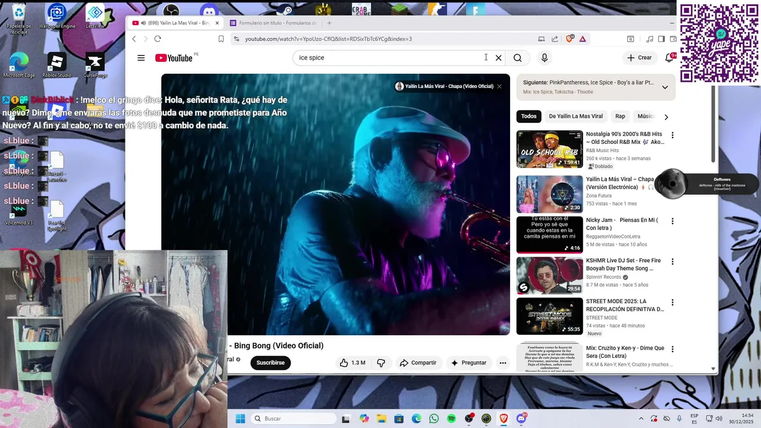Open options for Nicky Jam video
This screenshot has height=428, width=761.
(672, 221)
